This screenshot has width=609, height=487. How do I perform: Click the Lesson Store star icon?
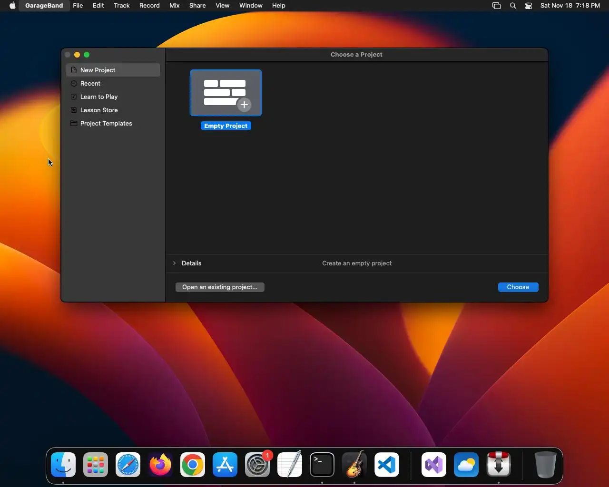[74, 110]
